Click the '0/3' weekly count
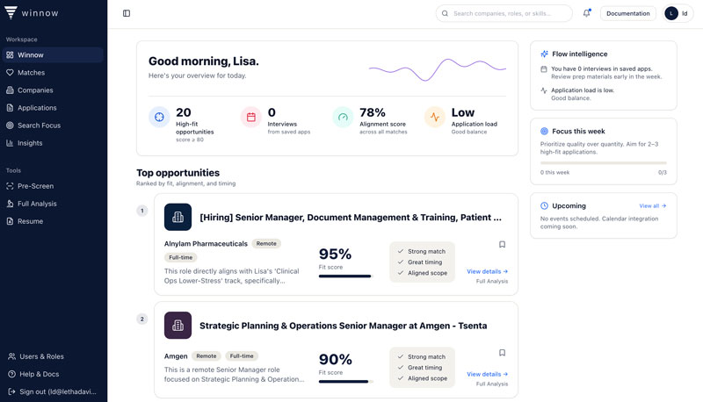The width and height of the screenshot is (703, 402). pos(663,172)
